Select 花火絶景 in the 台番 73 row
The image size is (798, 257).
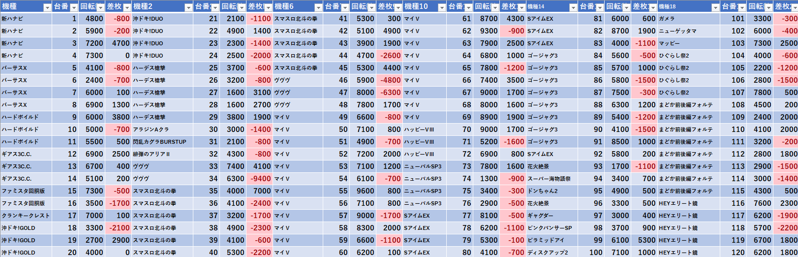coord(552,166)
